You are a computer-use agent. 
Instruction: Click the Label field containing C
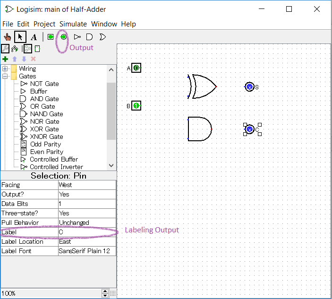click(86, 232)
